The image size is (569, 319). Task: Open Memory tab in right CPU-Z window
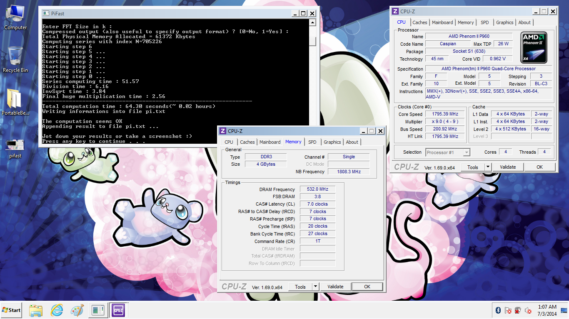(466, 22)
